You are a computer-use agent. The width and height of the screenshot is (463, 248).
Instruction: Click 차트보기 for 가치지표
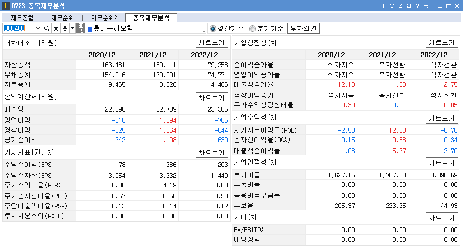(212, 153)
